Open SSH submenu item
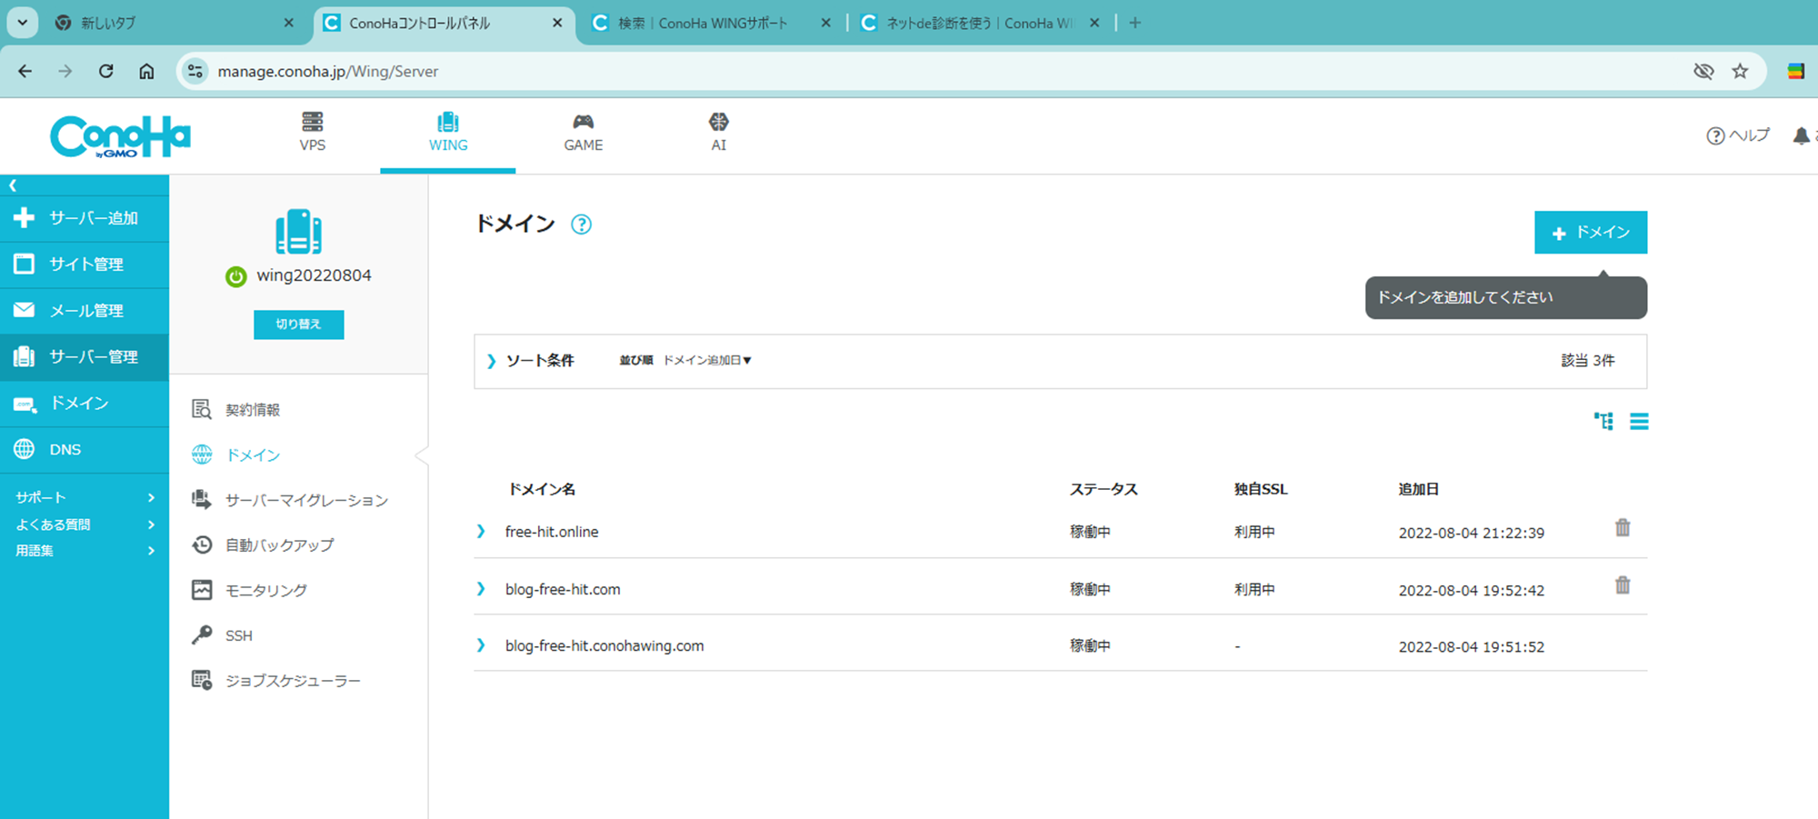Screen dimensions: 1818x819 [x=222, y=635]
